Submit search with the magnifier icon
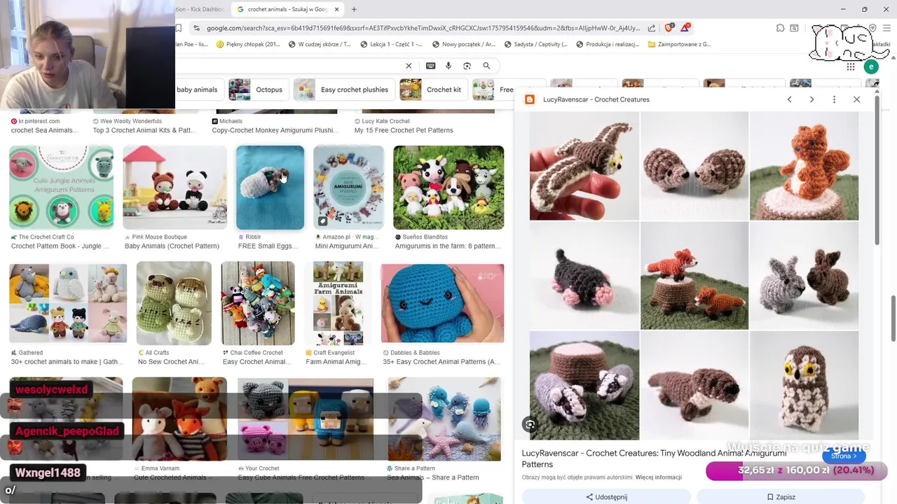 coord(486,66)
